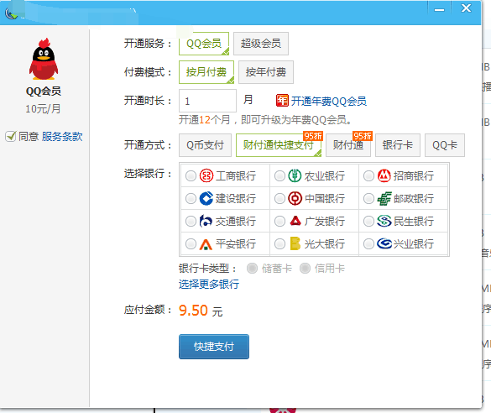Switch to 银行卡 payment method

click(398, 145)
